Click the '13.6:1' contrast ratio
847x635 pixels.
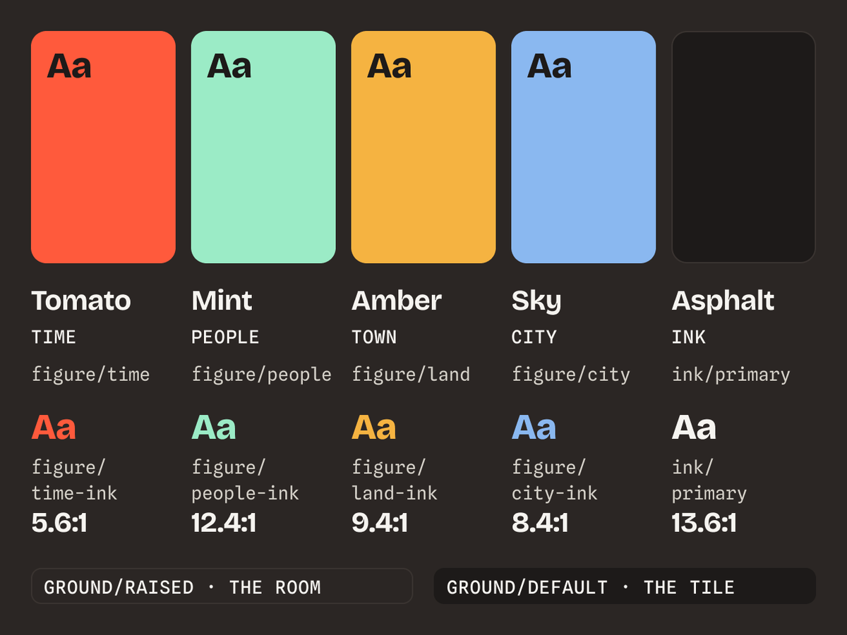(704, 523)
